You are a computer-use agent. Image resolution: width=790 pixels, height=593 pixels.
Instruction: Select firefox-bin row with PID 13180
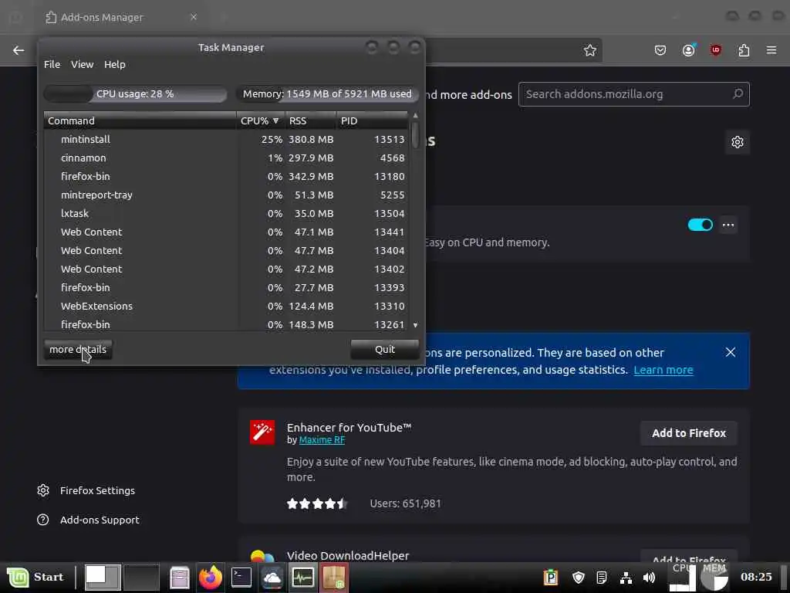click(x=226, y=177)
